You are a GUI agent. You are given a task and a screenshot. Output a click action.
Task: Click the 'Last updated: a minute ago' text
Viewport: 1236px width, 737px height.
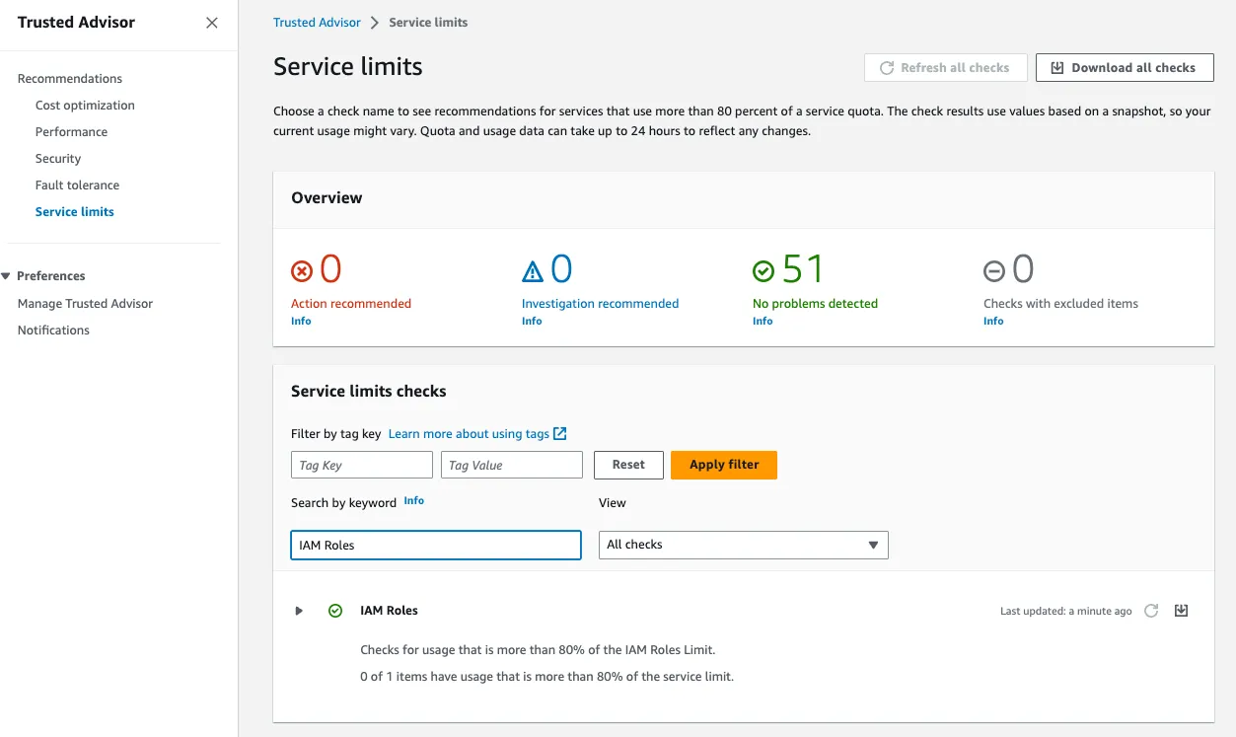(x=1066, y=612)
